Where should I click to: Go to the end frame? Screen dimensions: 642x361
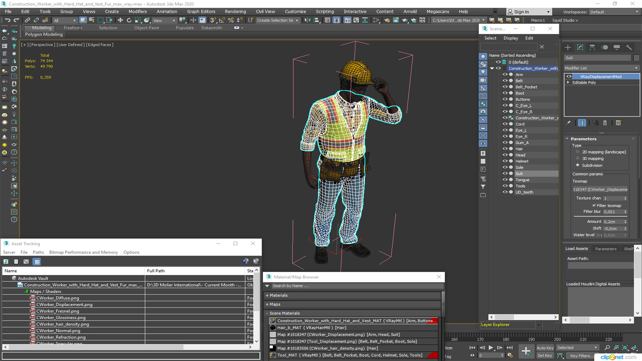pos(510,348)
